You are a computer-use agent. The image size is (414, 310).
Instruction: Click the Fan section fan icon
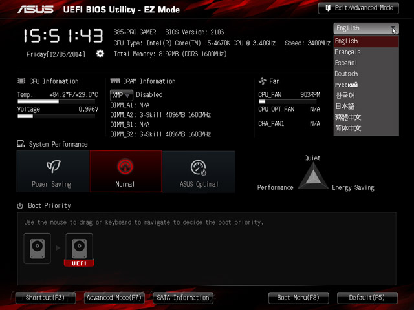click(263, 81)
